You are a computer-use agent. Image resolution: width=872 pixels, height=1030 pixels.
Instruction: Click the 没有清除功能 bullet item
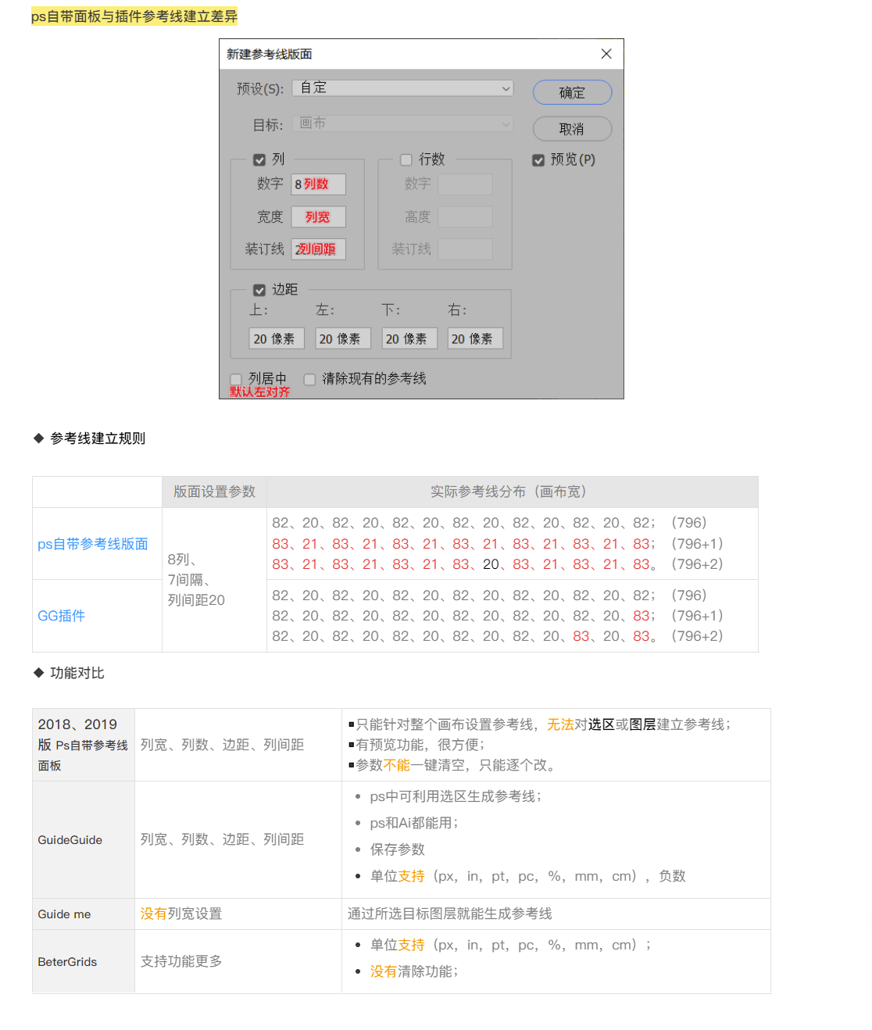(x=414, y=971)
